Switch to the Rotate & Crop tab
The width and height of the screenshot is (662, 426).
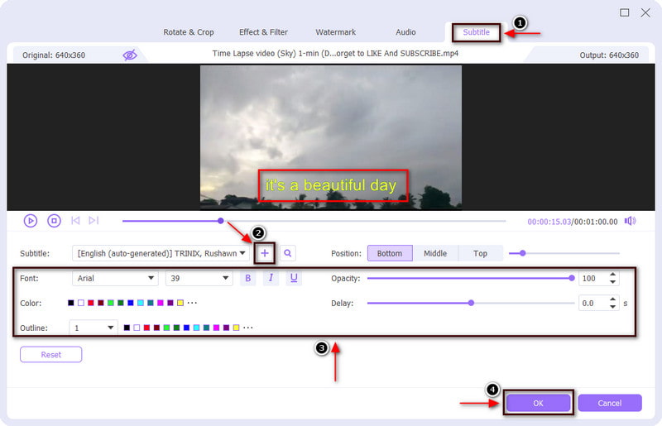point(189,32)
